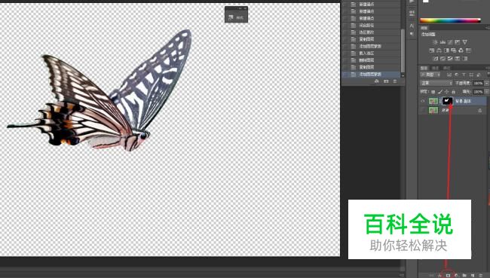Select the 背景 layer thumbnail
The height and width of the screenshot is (278, 490).
pyautogui.click(x=433, y=110)
